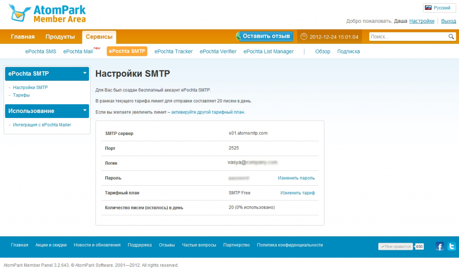Screen dimensions: 459x270
Task: Click the clock icon beside the date
Action: (304, 37)
